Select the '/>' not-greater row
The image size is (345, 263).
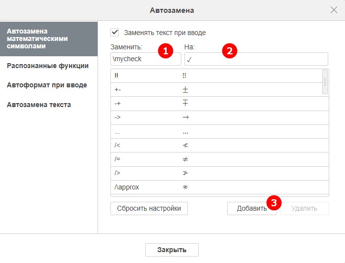tap(220, 173)
